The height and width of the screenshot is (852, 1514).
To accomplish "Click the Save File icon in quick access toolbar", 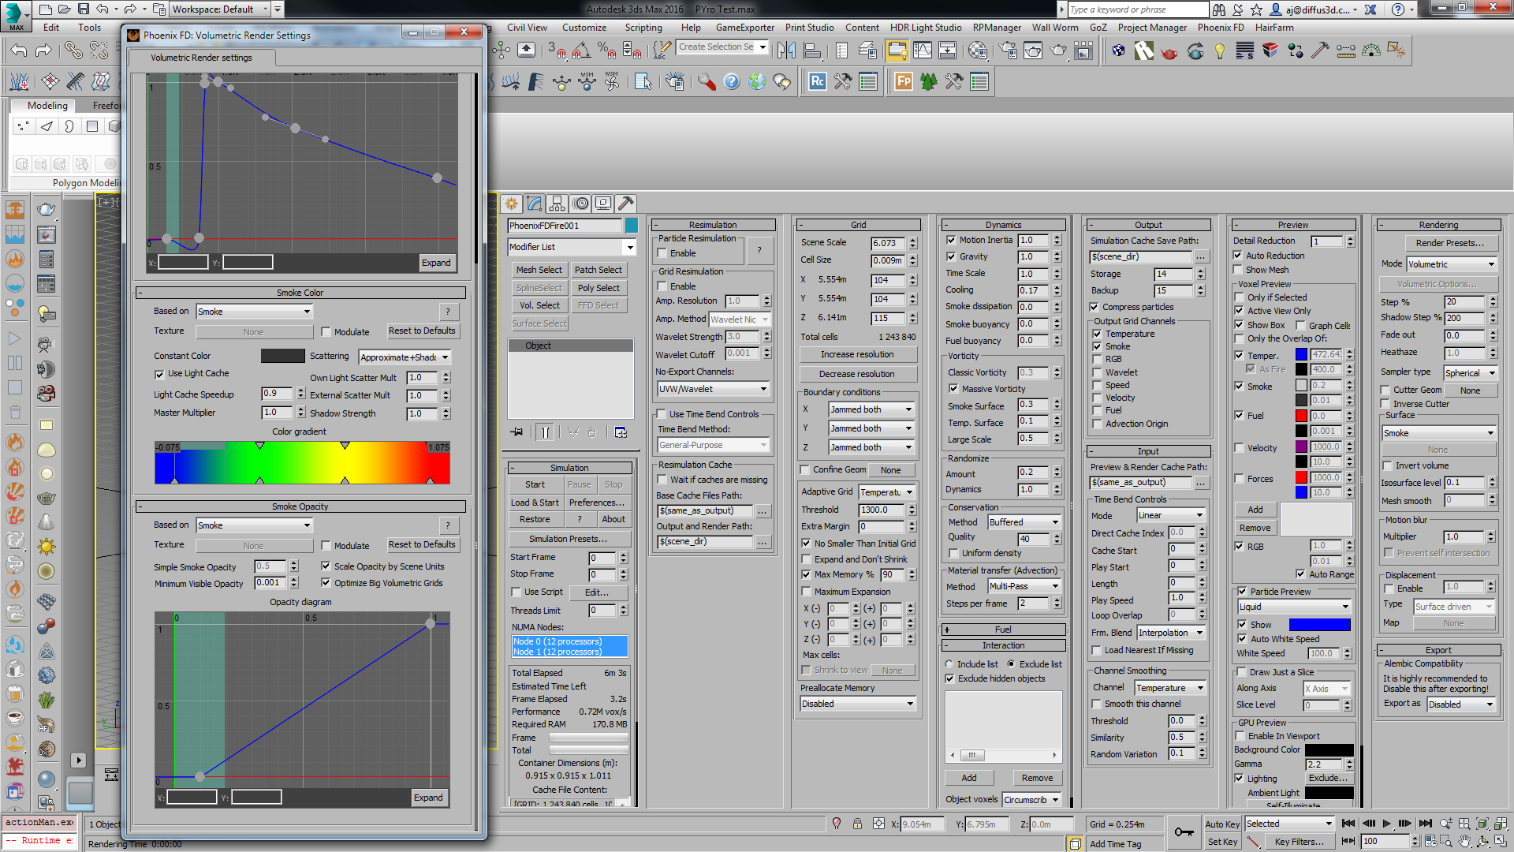I will [x=84, y=9].
